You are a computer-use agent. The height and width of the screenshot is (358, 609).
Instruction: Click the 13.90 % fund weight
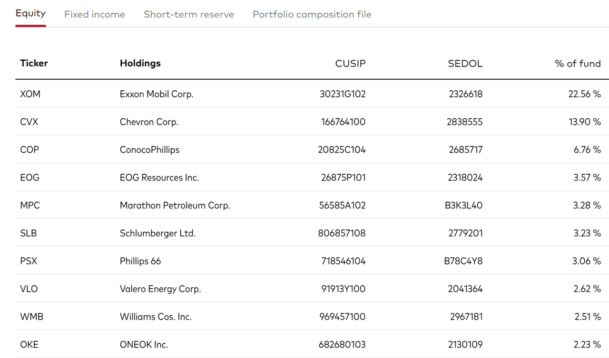[x=585, y=122]
